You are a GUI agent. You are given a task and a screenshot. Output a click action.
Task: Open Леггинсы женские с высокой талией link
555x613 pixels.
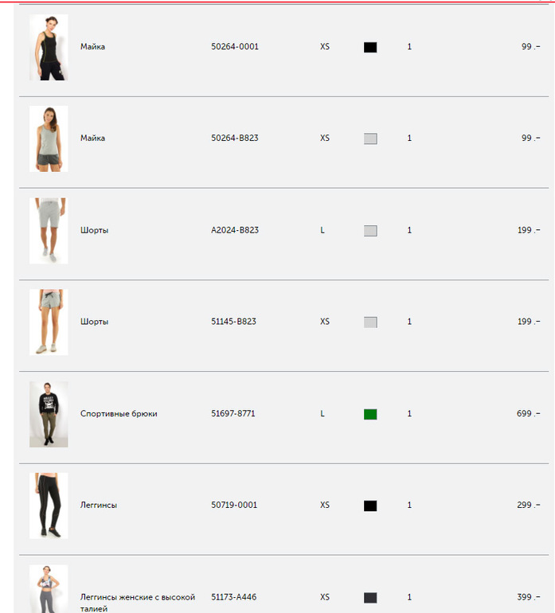tap(138, 603)
